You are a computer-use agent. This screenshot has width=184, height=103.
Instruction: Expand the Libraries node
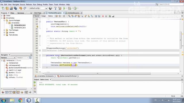point(4,32)
